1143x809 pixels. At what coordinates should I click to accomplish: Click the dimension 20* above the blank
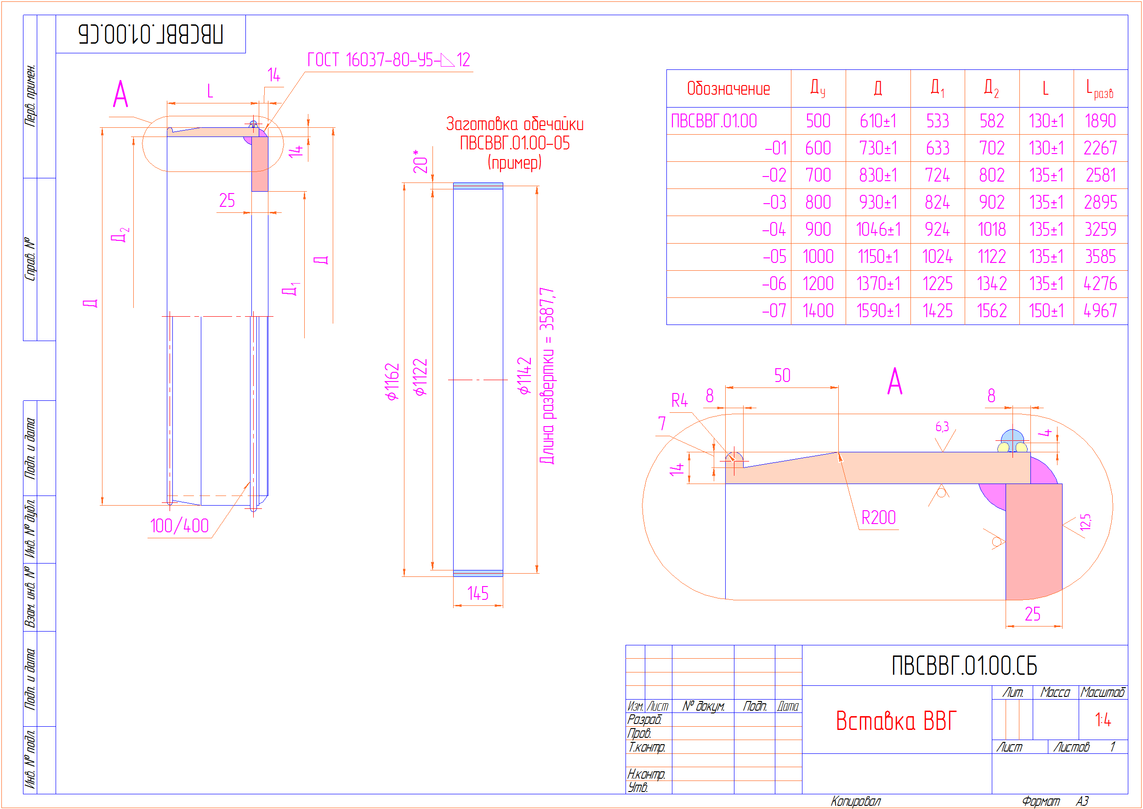[421, 161]
